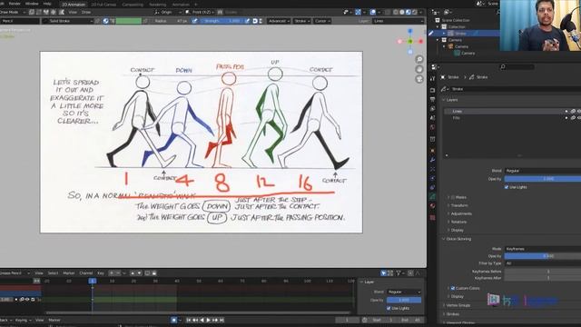Adjust layer Opacity slider in properties panel
The image size is (581, 327).
(543, 179)
